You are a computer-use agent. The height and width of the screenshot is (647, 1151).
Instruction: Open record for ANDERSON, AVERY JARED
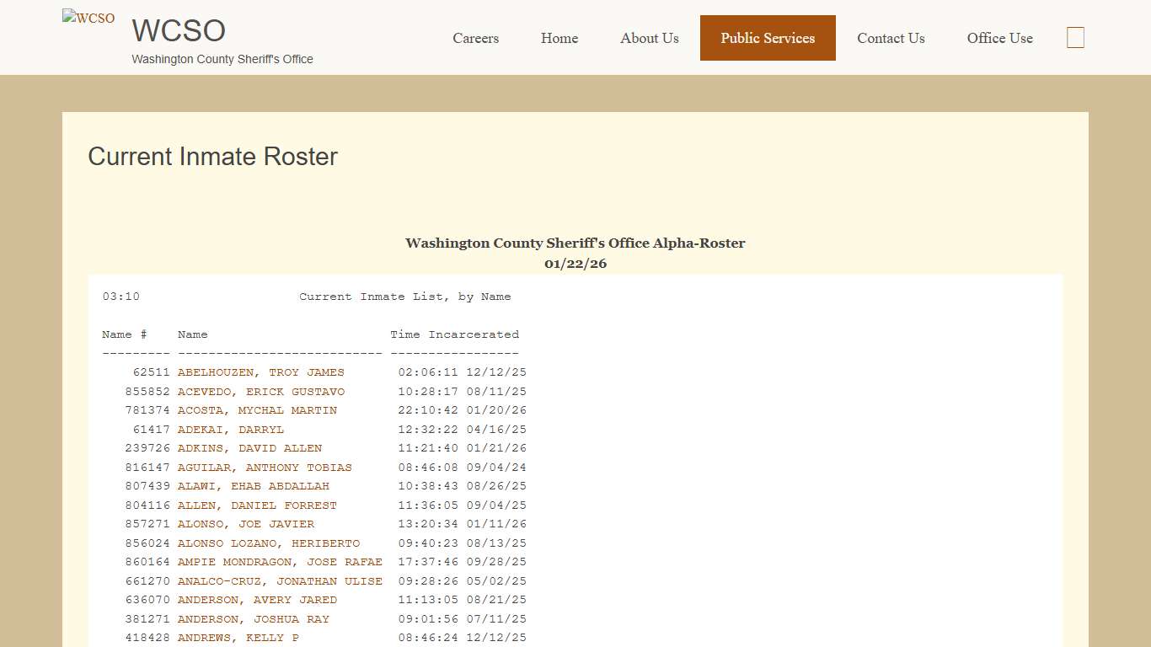pos(257,600)
